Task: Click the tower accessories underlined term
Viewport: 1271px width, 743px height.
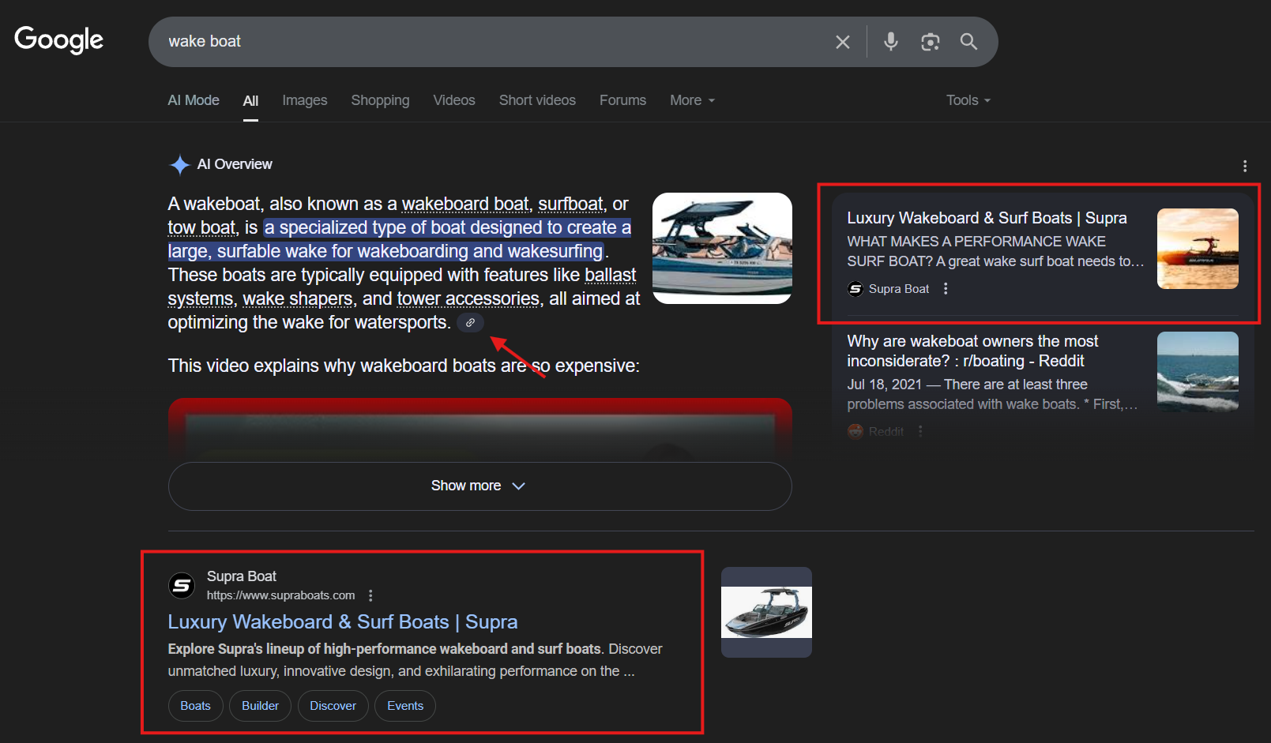Action: (x=468, y=298)
